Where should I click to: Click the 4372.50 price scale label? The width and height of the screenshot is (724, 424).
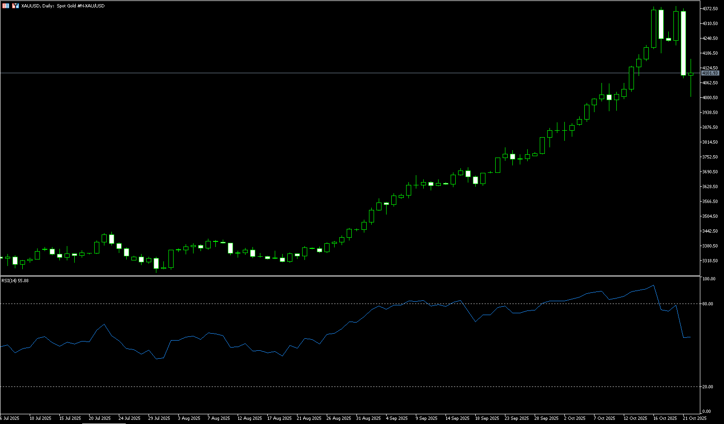[x=710, y=9]
